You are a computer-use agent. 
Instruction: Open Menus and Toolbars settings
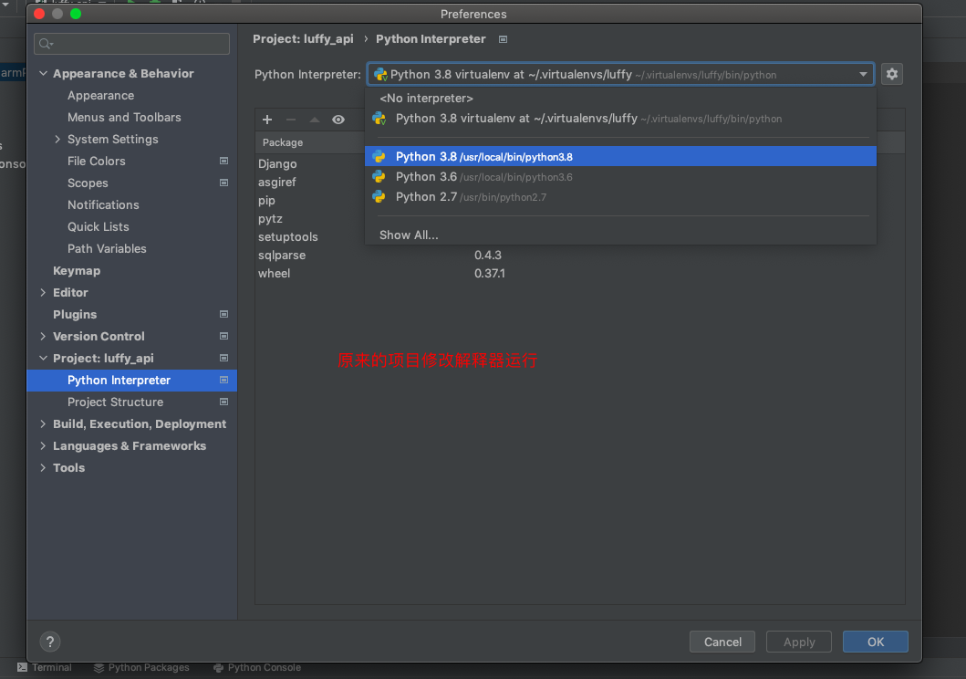point(124,117)
